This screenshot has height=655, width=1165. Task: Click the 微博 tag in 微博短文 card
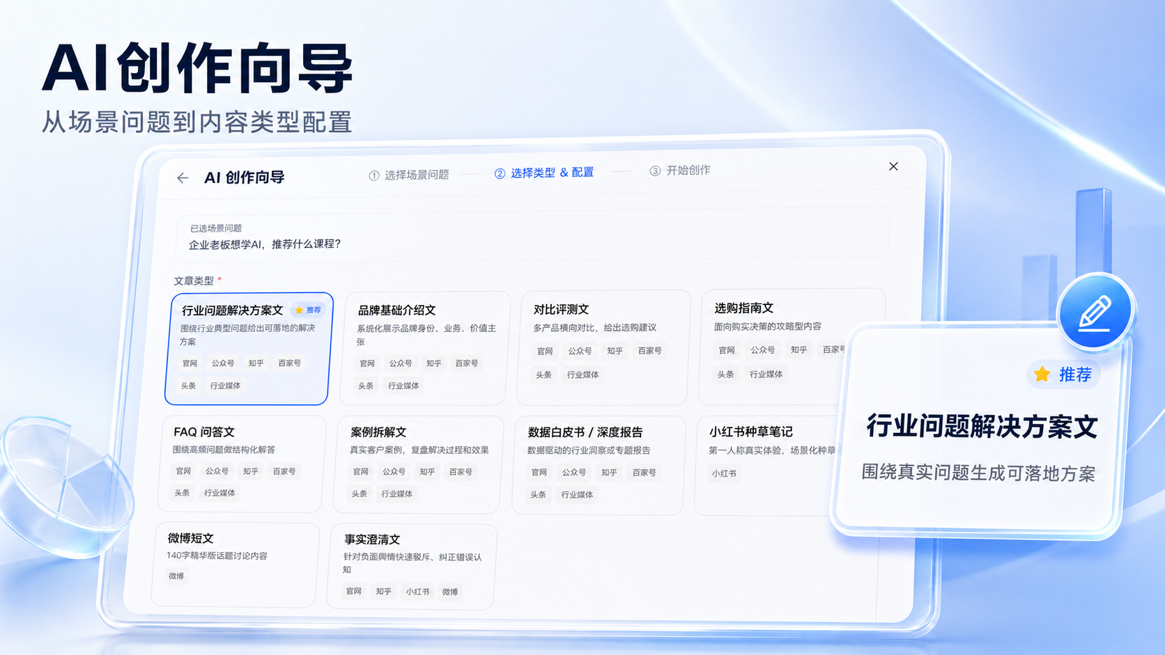(x=176, y=576)
